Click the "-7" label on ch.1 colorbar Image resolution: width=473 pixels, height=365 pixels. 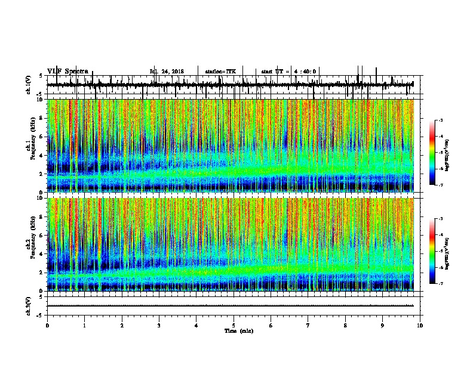point(441,185)
